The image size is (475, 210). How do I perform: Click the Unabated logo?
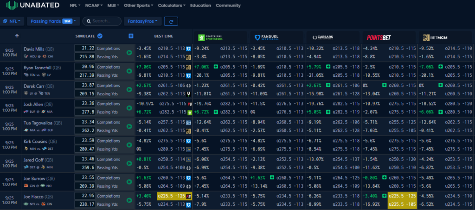point(32,6)
